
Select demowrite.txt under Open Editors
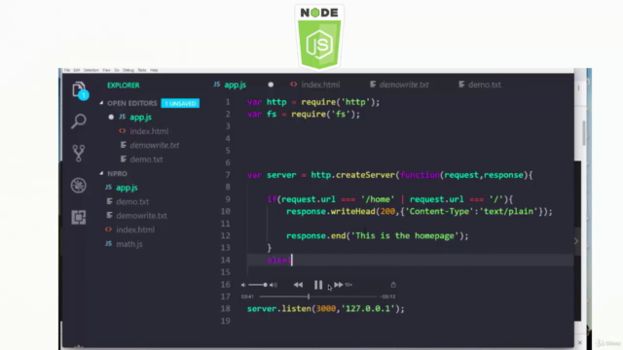tap(154, 145)
